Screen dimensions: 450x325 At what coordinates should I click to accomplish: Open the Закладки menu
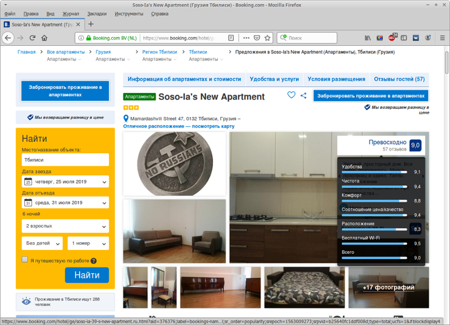click(x=97, y=14)
